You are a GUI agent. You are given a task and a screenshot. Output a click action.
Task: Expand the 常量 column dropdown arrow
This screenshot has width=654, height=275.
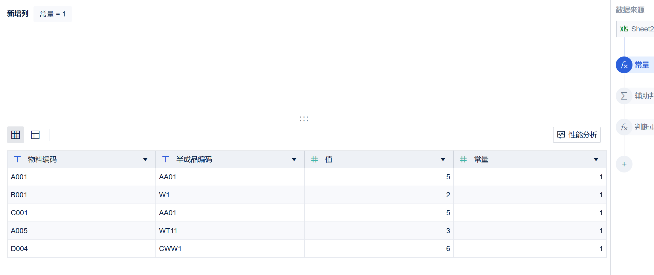click(596, 160)
